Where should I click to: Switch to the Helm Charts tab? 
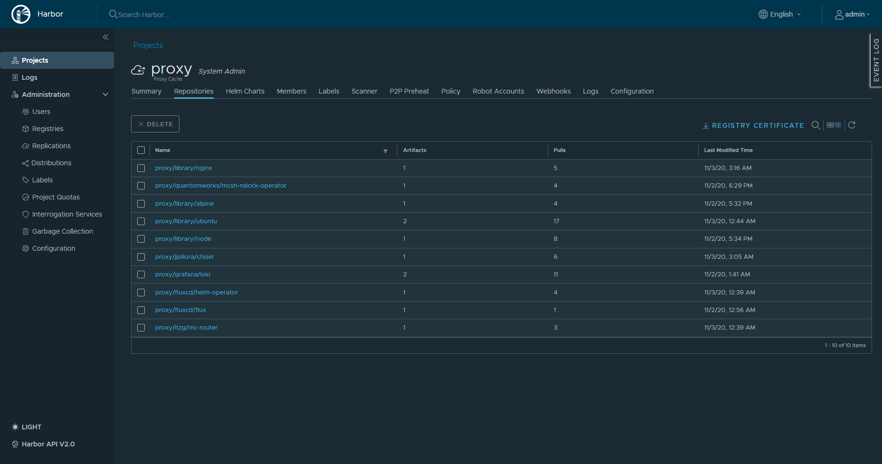pos(245,91)
